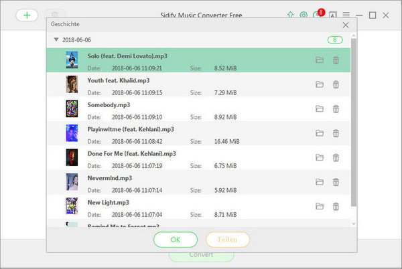Image resolution: width=402 pixels, height=269 pixels.
Task: Select Somebody.mp3 album thumbnail
Action: [x=72, y=108]
